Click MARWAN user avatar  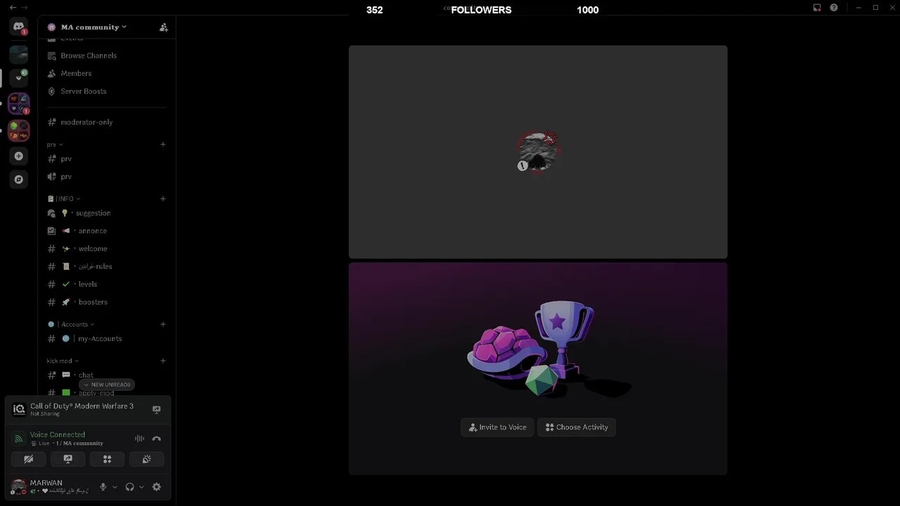19,486
